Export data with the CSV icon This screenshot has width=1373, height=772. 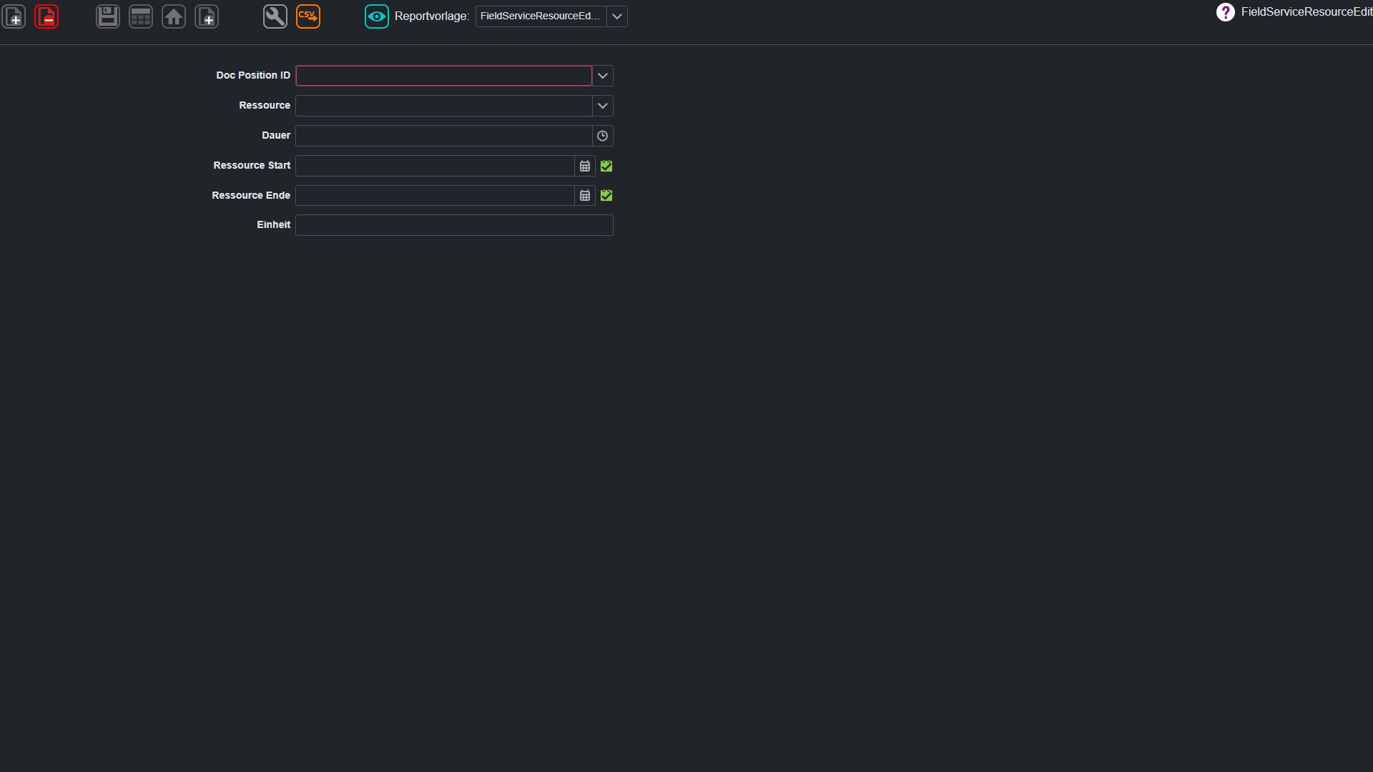(x=308, y=16)
